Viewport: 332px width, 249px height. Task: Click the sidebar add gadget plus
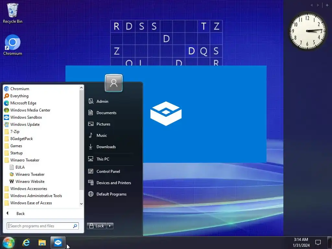327,5
